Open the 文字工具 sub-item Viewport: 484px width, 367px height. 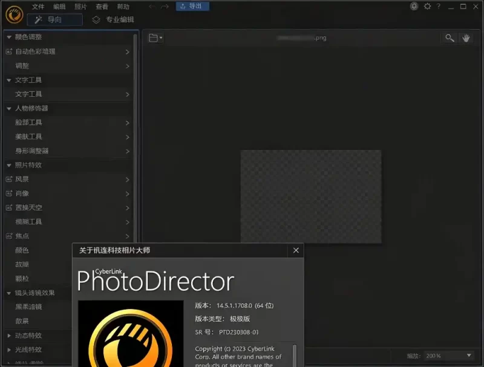68,94
